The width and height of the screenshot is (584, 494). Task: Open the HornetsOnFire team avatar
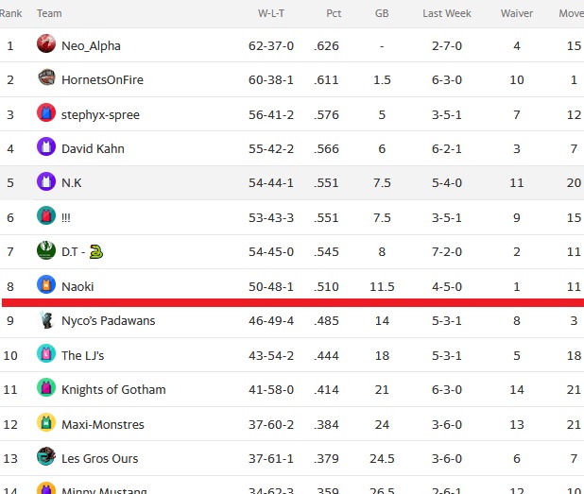[46, 77]
